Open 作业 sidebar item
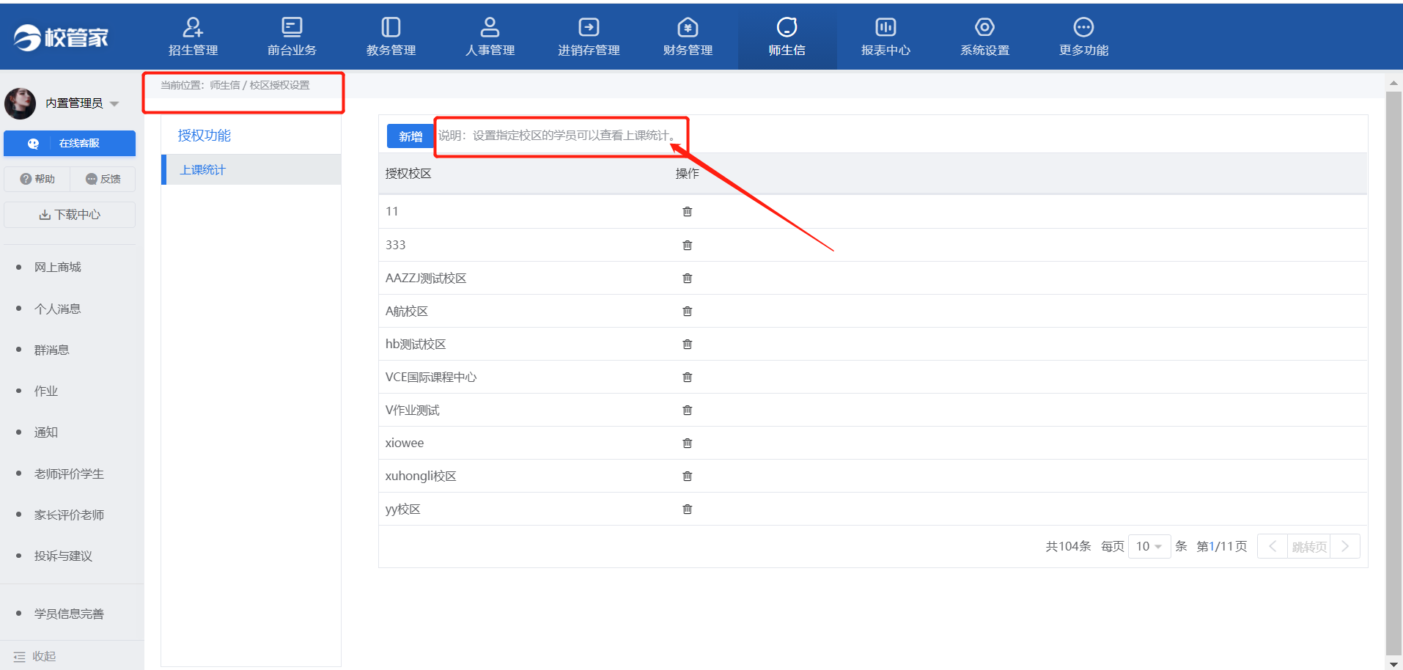 46,391
